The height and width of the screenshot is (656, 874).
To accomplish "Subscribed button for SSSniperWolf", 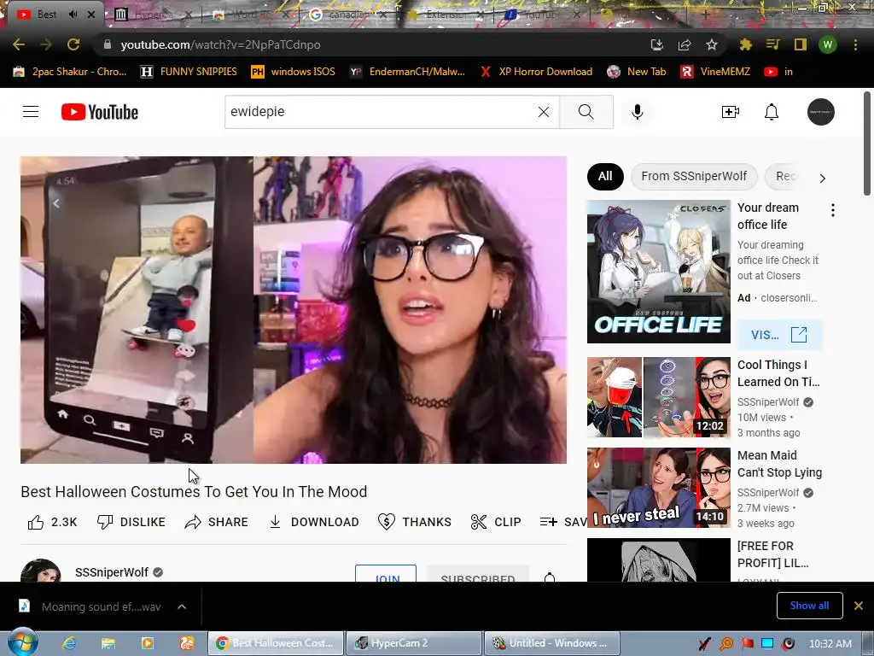I will click(478, 575).
